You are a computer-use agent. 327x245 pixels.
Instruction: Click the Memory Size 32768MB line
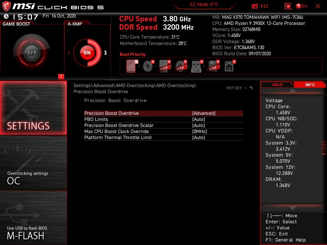pos(236,29)
